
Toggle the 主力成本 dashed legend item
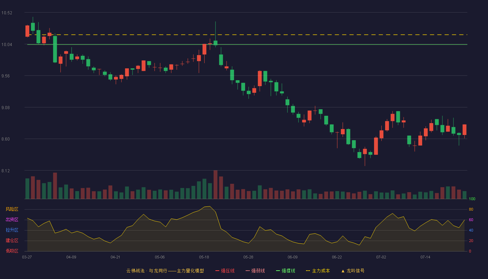click(318, 271)
